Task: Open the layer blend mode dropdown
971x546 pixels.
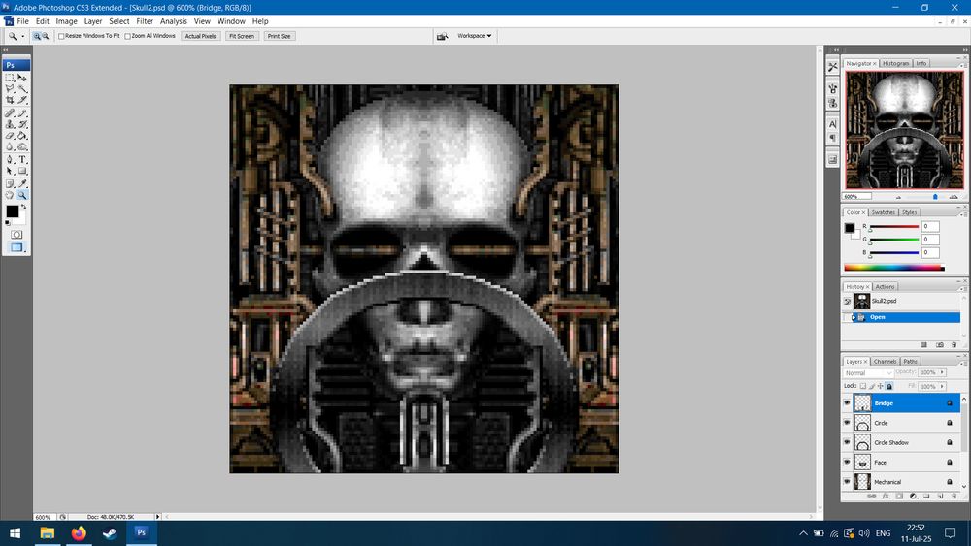Action: point(868,372)
